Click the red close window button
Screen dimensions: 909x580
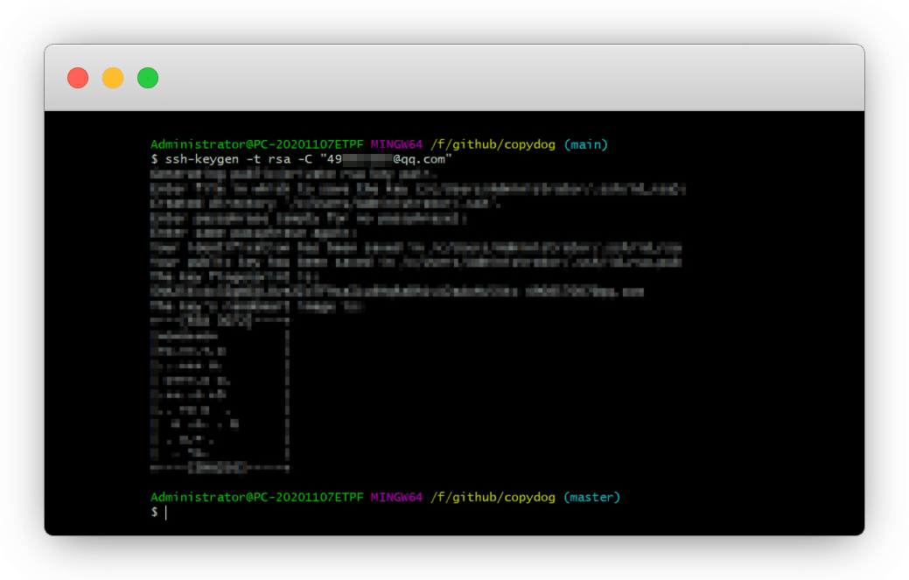(78, 78)
